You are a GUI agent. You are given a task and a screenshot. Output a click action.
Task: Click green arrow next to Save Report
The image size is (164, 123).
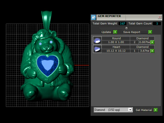point(150,32)
